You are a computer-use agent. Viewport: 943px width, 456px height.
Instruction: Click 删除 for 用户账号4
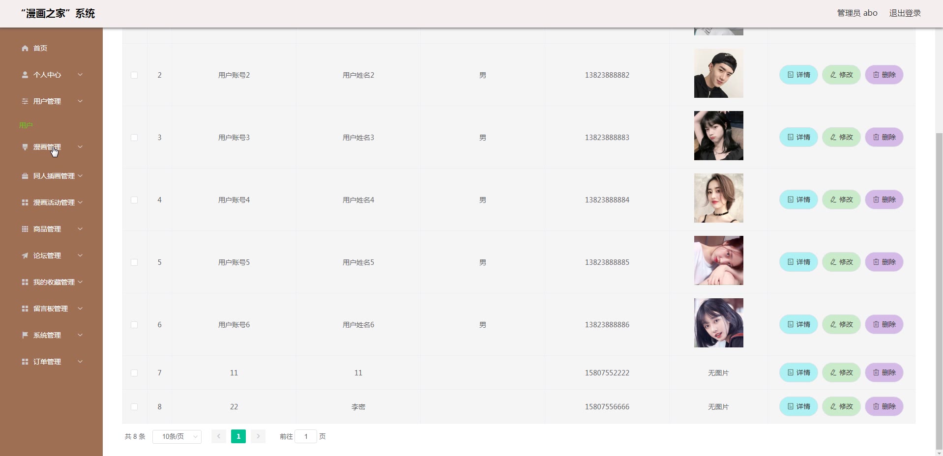tap(884, 199)
